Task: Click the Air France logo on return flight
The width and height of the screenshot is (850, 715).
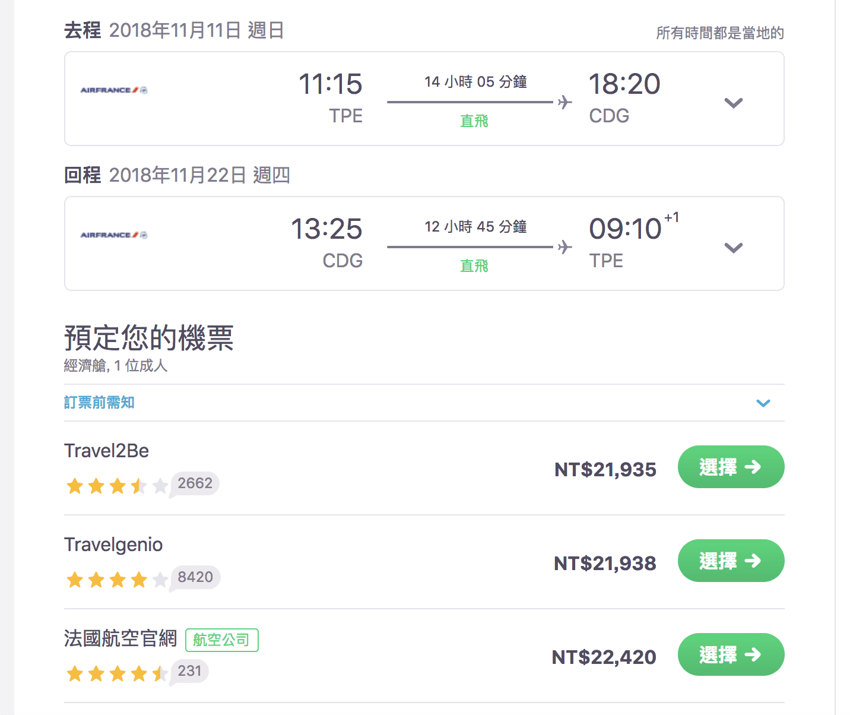Action: 113,235
